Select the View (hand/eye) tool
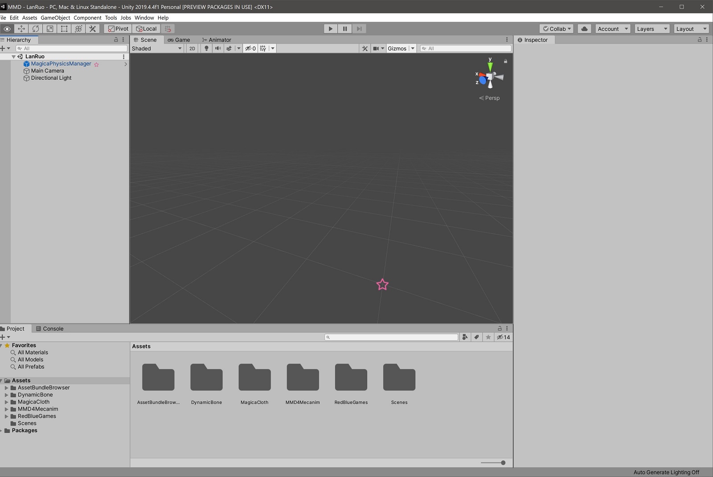The image size is (713, 477). pyautogui.click(x=7, y=29)
